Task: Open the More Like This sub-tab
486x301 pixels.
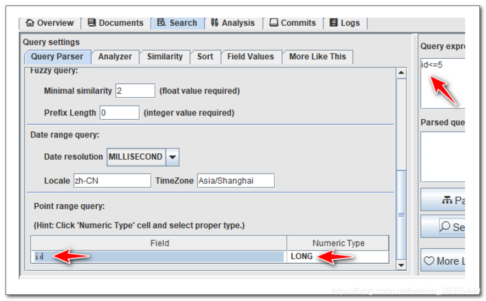Action: coord(317,57)
